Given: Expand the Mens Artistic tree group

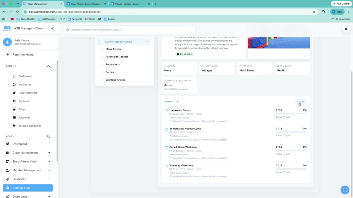Looking at the screenshot, I should pos(102,49).
